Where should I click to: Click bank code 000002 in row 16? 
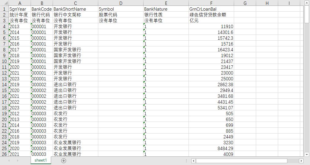42,96
